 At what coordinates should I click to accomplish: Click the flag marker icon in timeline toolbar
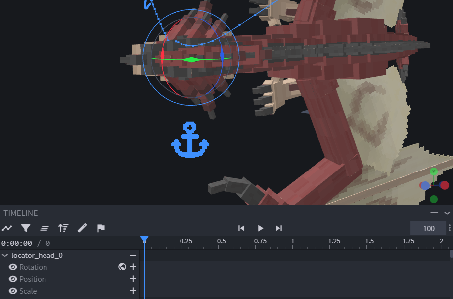tap(101, 228)
